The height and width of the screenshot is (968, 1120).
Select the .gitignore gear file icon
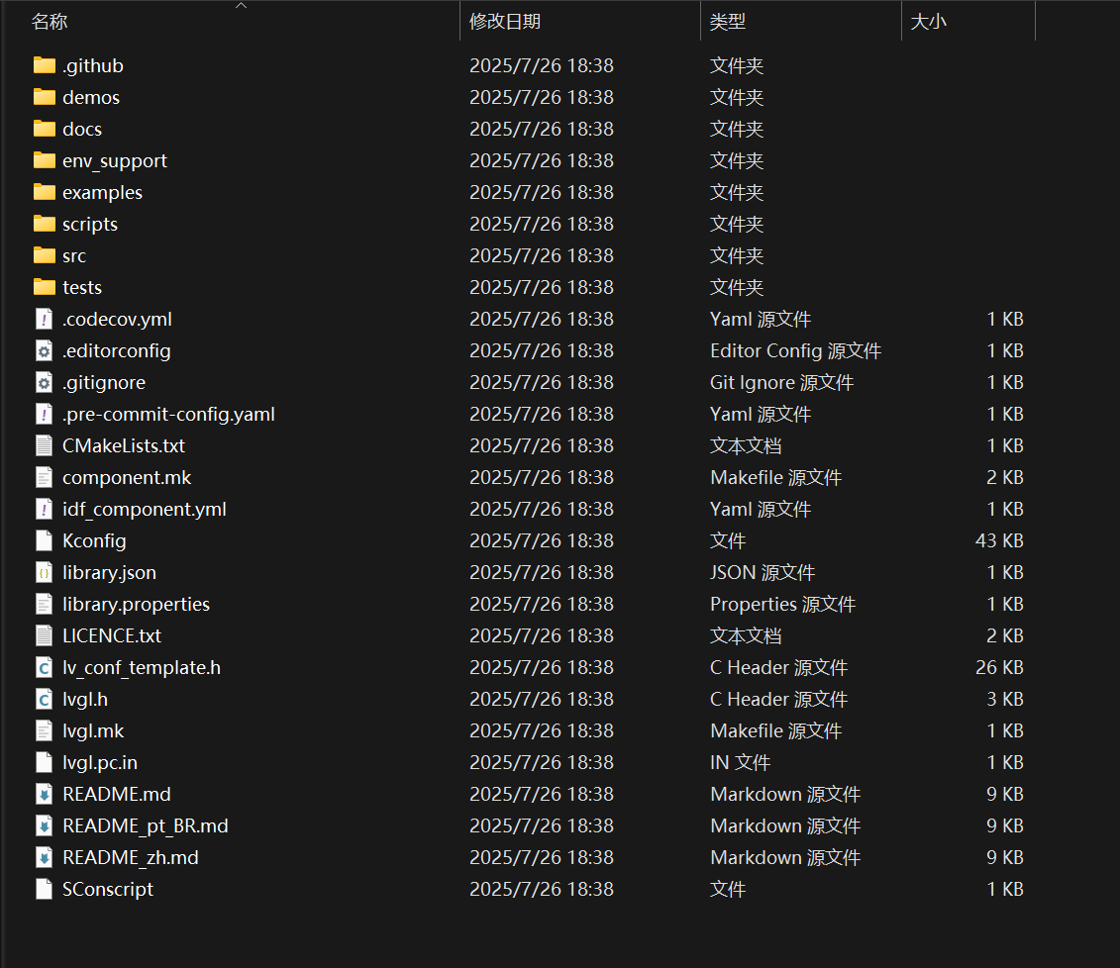tap(44, 382)
